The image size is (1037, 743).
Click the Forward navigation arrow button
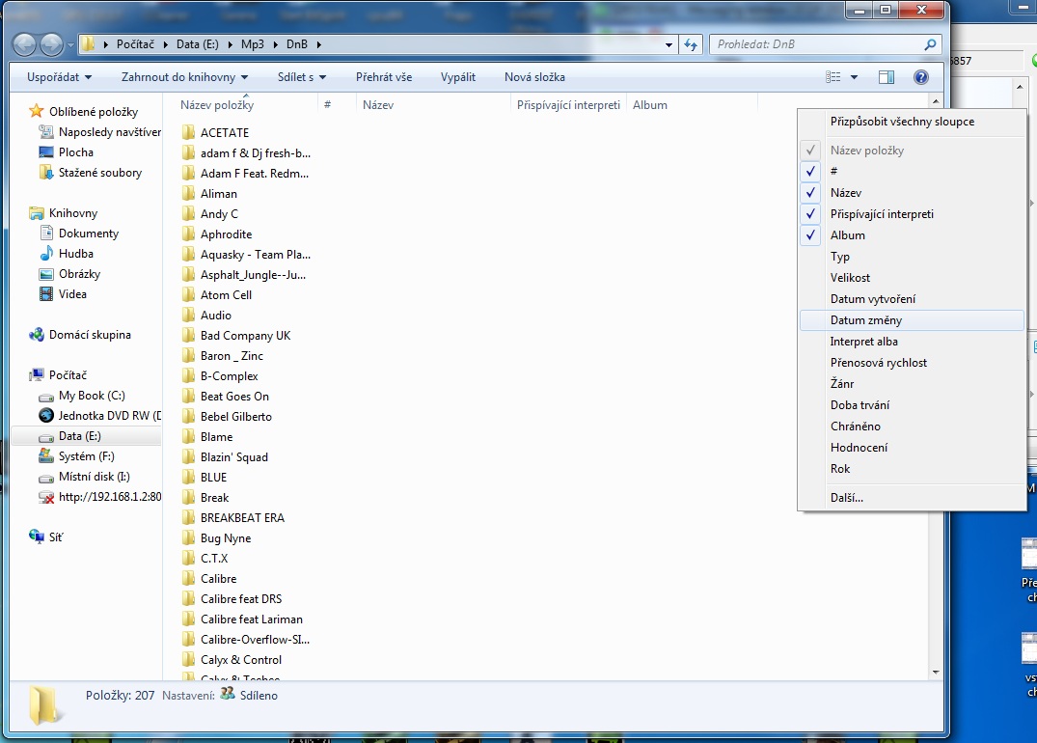52,44
